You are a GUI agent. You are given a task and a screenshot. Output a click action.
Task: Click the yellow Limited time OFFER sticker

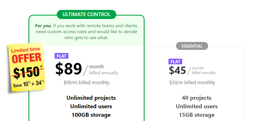coord(27,67)
